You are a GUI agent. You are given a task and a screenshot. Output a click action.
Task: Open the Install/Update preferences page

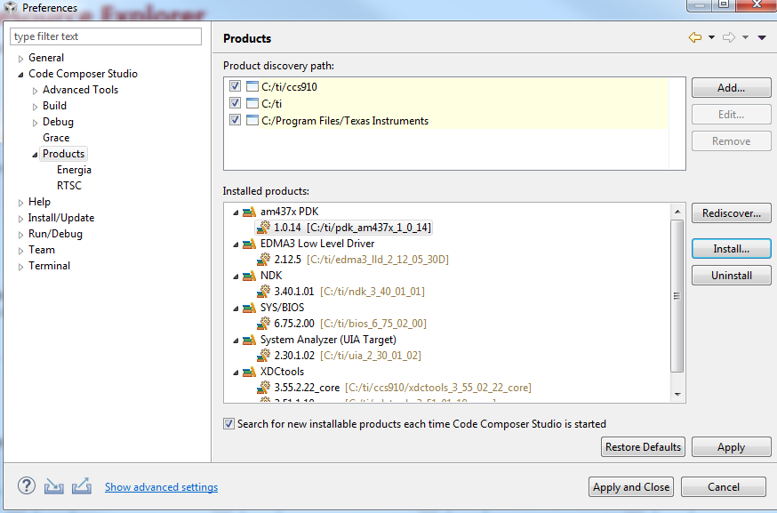[x=61, y=218]
